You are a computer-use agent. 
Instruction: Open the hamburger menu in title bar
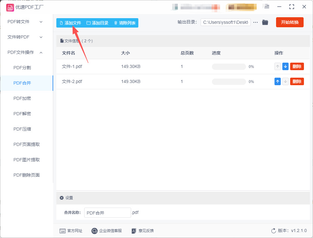tap(267, 7)
